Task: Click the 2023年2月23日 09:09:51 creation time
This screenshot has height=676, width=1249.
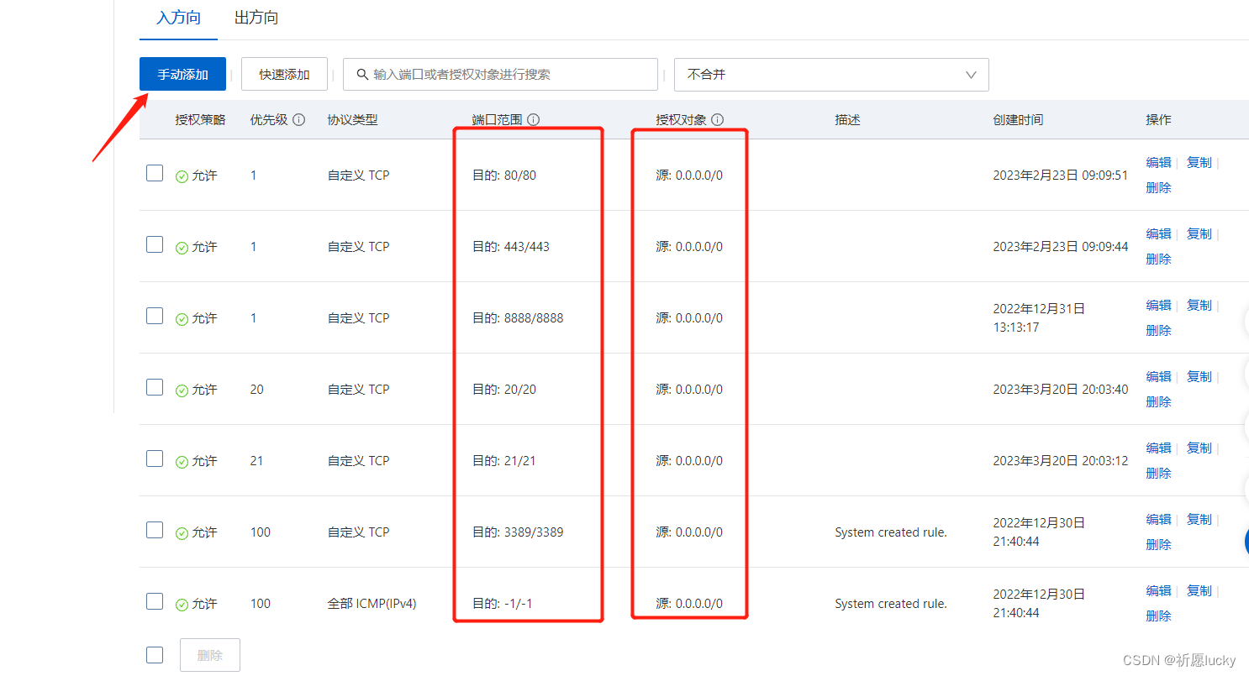Action: (x=1061, y=175)
